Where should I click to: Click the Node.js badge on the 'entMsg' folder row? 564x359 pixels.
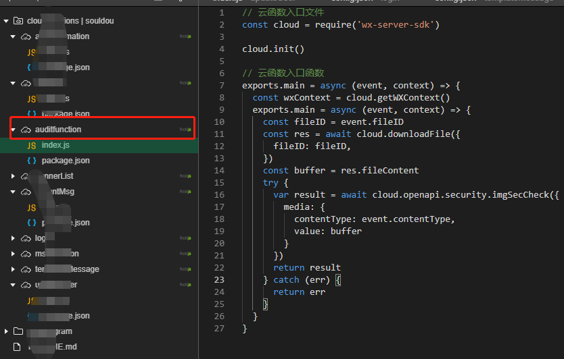[x=185, y=192]
